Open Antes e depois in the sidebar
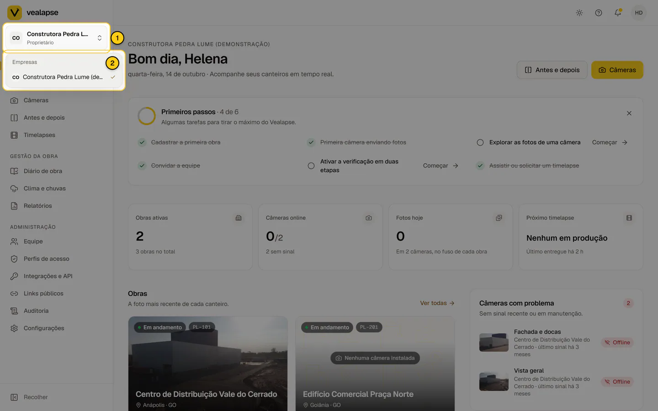658x411 pixels. click(57, 118)
